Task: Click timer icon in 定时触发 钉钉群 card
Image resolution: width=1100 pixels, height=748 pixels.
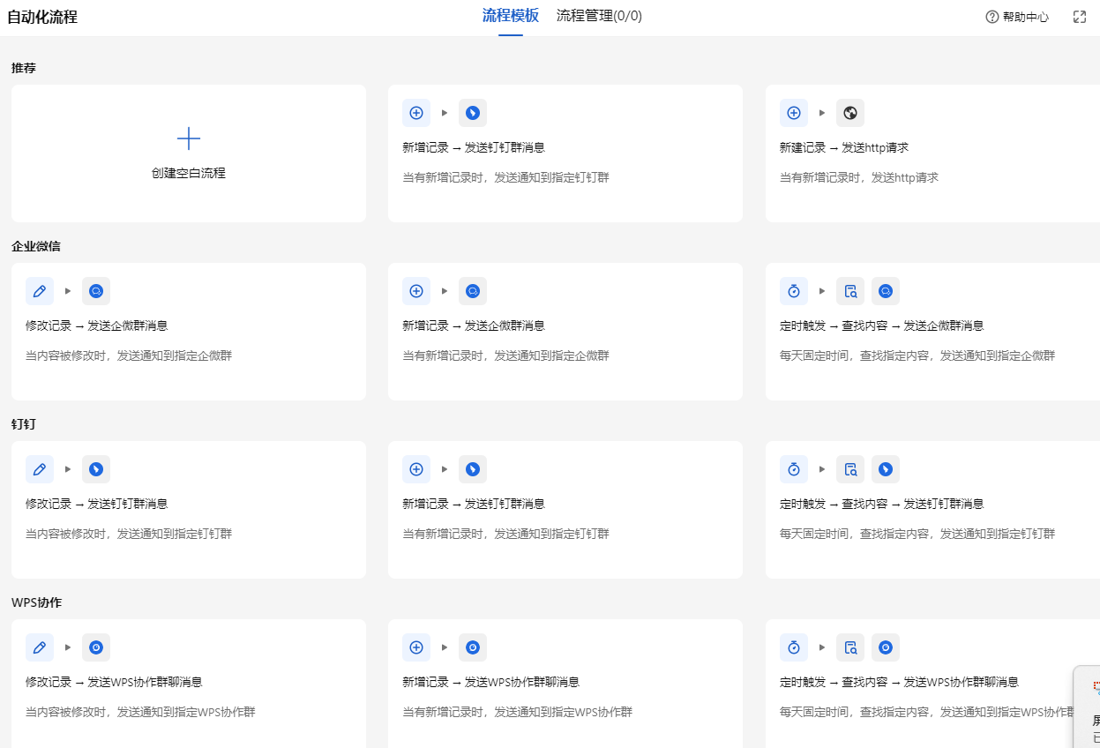Action: click(794, 469)
